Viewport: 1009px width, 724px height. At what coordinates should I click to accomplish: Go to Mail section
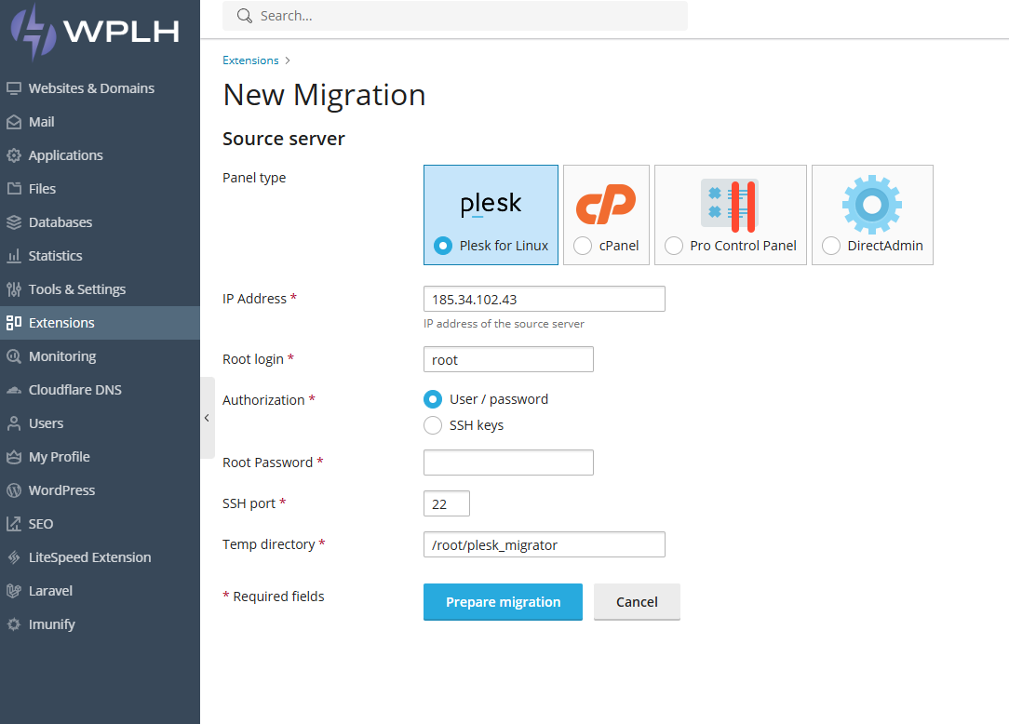(x=100, y=122)
